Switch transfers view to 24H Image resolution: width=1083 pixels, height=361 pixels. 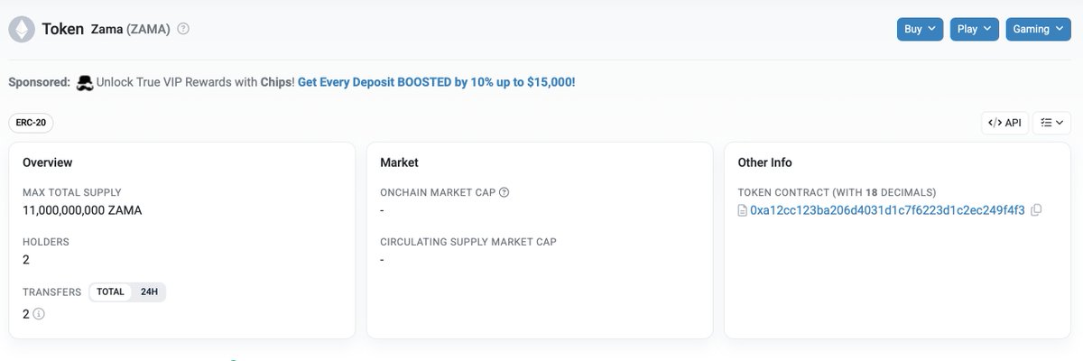(x=150, y=292)
